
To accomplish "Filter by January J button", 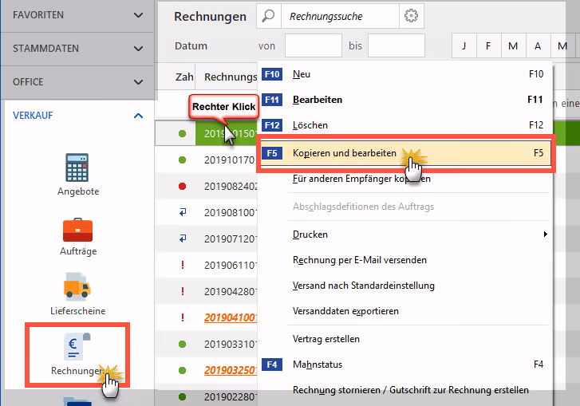I will [464, 45].
